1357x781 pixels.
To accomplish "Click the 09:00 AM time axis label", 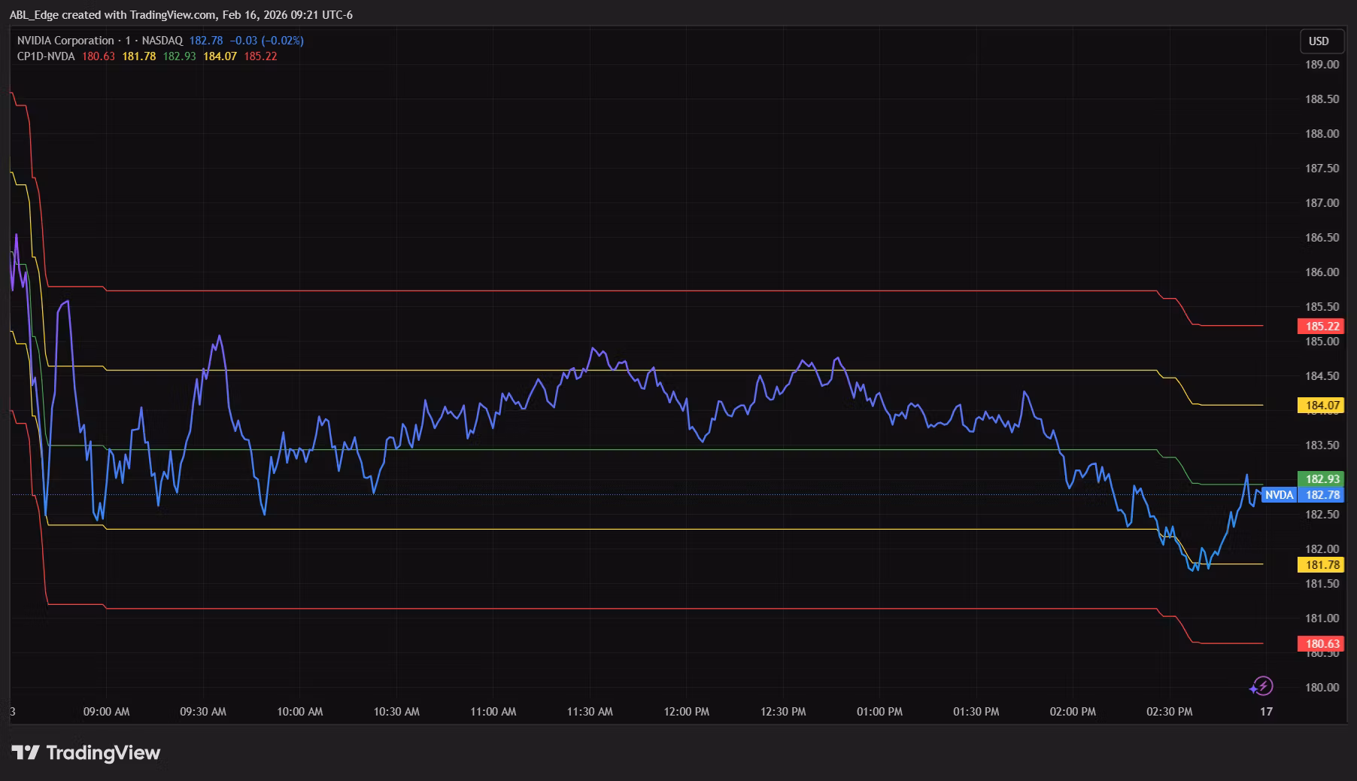I will pos(106,712).
